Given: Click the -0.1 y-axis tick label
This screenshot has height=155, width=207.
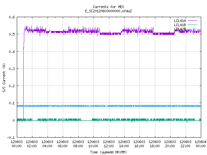Looking at the screenshot, I should 11,138.
